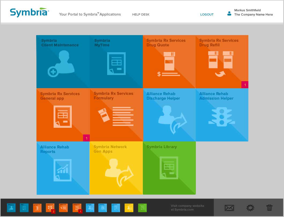The width and height of the screenshot is (284, 217).
Task: Open Alliance Rehab Reports
Action: [x=63, y=168]
